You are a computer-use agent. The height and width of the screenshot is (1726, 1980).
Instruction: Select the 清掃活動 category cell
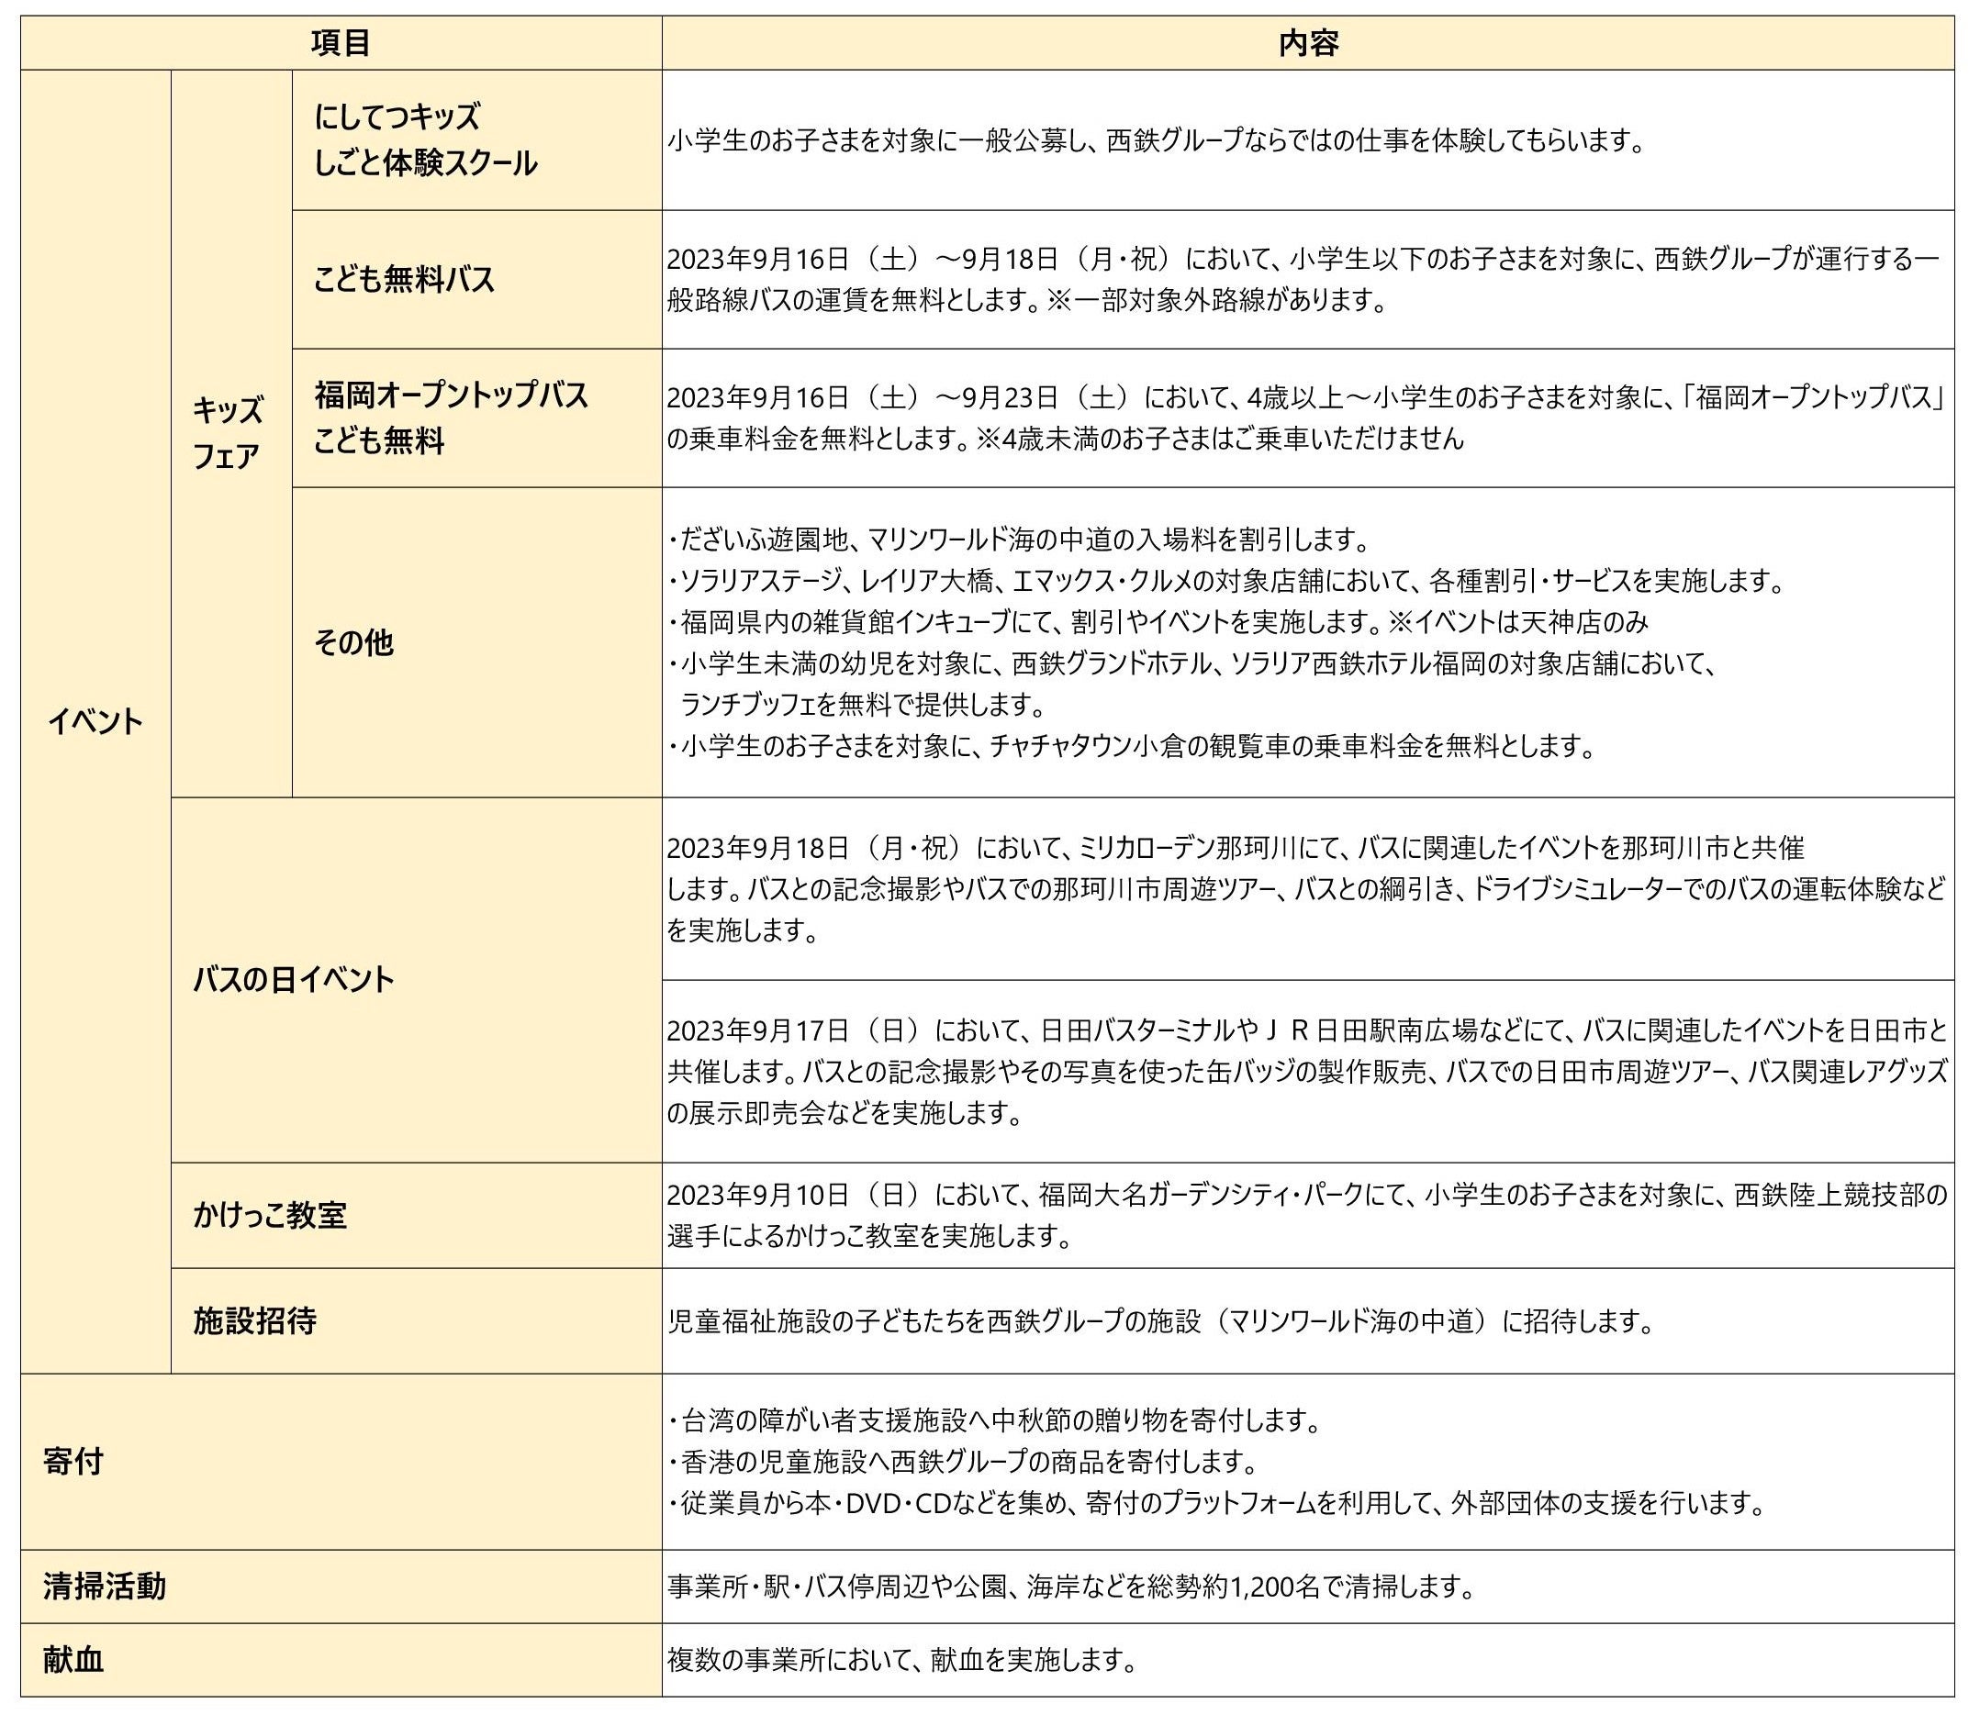pos(104,1587)
